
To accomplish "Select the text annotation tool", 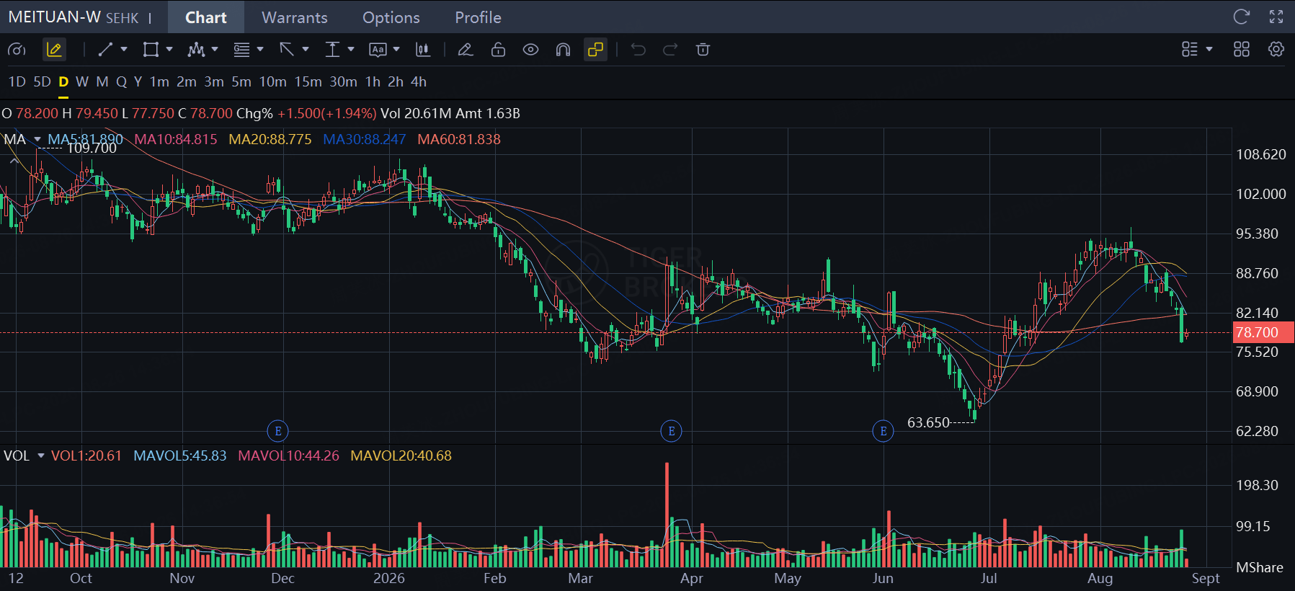I will (378, 50).
